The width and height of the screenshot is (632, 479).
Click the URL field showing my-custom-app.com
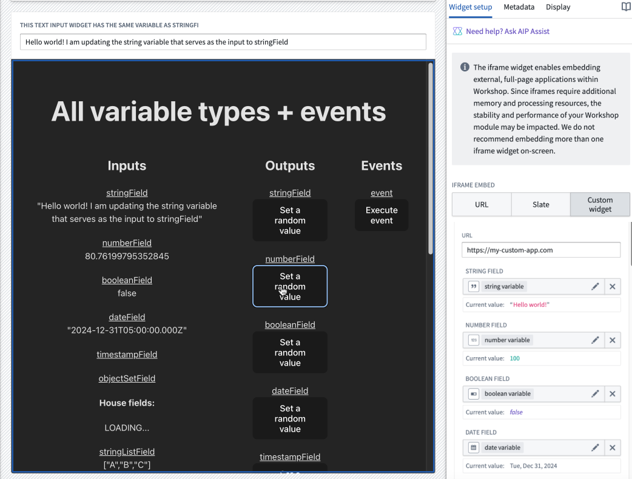540,249
